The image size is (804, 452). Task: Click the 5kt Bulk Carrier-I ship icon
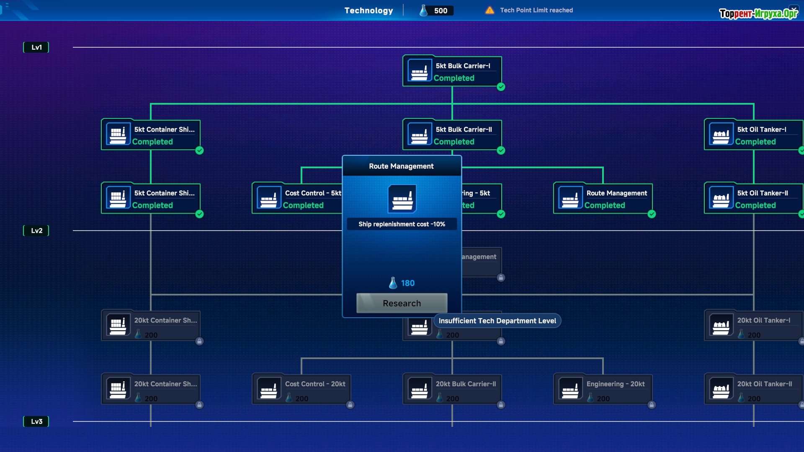(x=419, y=70)
